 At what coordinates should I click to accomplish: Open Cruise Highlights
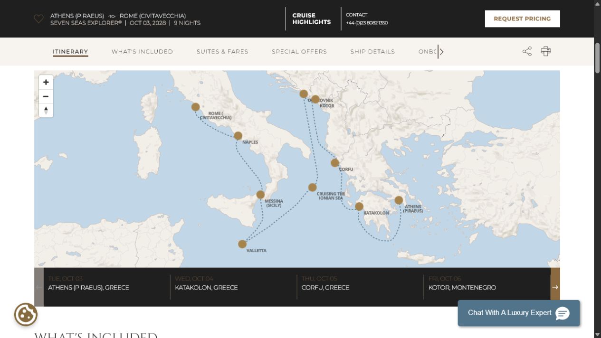point(312,19)
